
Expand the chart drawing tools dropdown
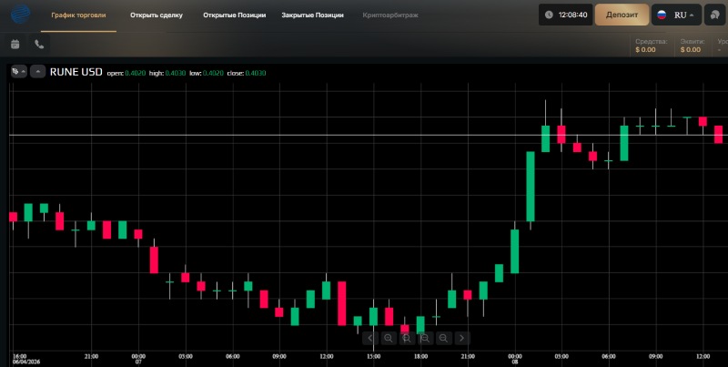coord(17,71)
